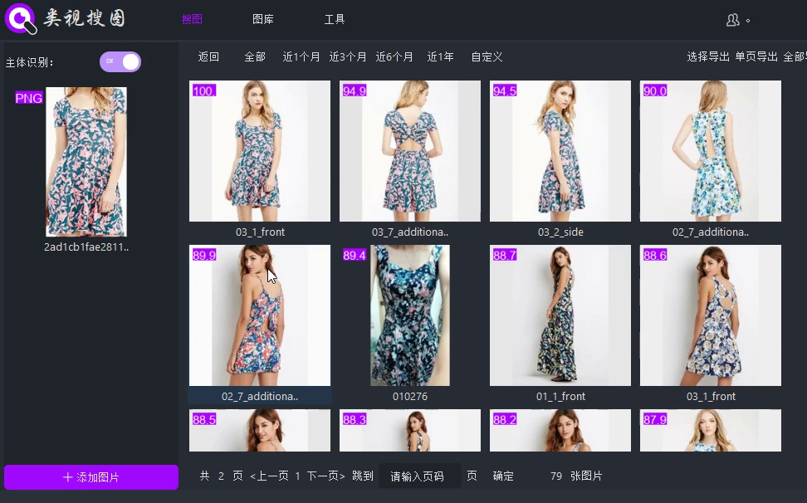Open the 010276 result thumbnail
The image size is (807, 503).
(410, 315)
